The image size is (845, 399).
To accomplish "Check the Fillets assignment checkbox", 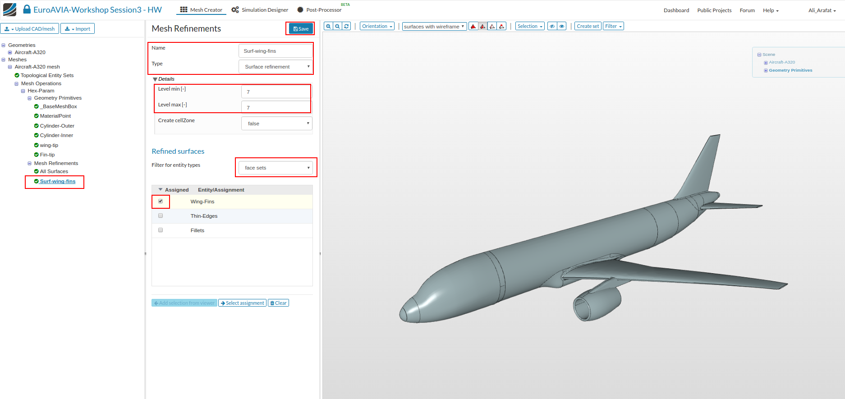I will tap(161, 230).
